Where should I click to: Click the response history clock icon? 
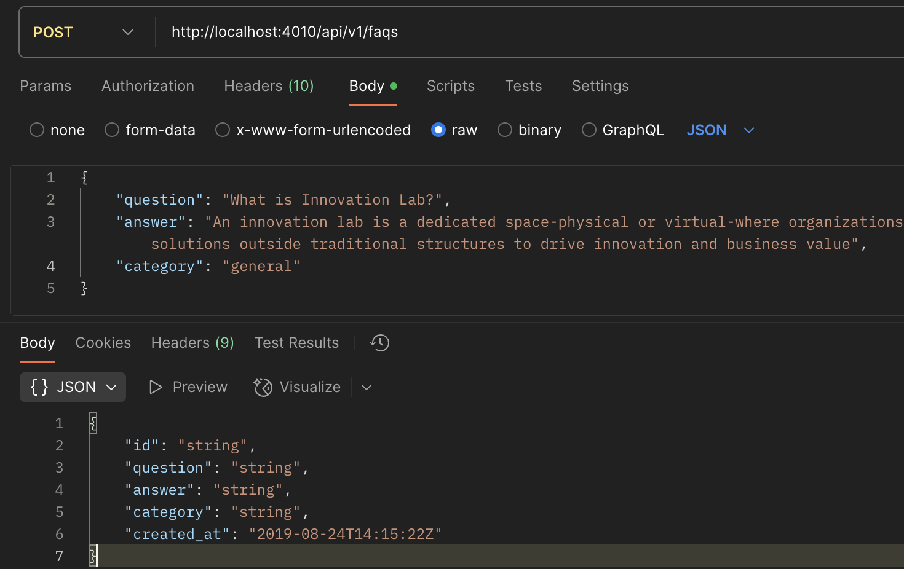pyautogui.click(x=380, y=343)
